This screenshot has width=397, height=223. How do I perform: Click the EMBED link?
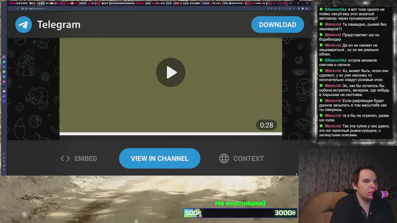(x=79, y=159)
